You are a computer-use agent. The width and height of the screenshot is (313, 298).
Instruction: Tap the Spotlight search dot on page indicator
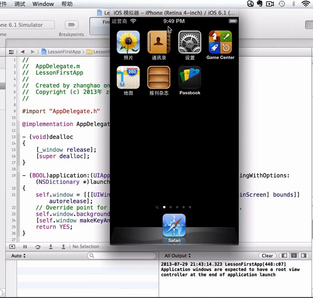click(157, 207)
